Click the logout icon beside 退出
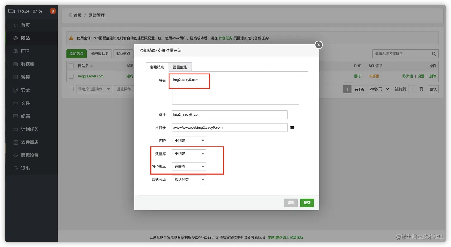451x247 pixels. pyautogui.click(x=16, y=168)
